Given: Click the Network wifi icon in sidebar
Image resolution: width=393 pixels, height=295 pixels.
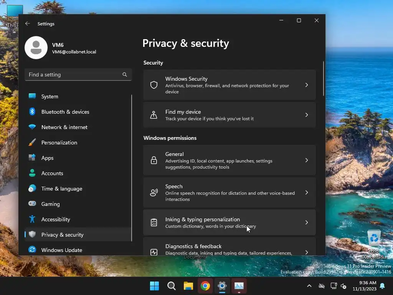Looking at the screenshot, I should click(x=32, y=127).
